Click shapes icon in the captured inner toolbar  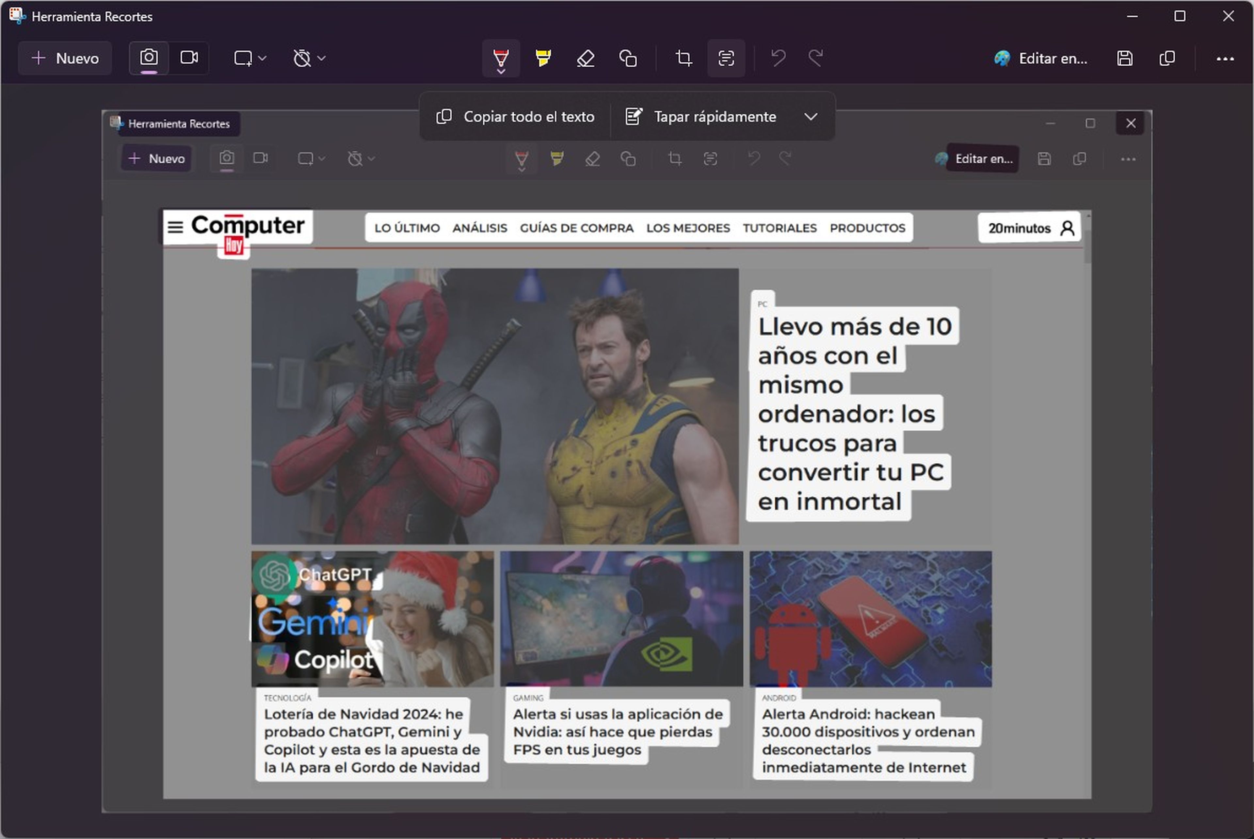click(628, 158)
